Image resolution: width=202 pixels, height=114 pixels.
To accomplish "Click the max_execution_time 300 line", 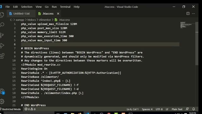I will click(47, 36).
